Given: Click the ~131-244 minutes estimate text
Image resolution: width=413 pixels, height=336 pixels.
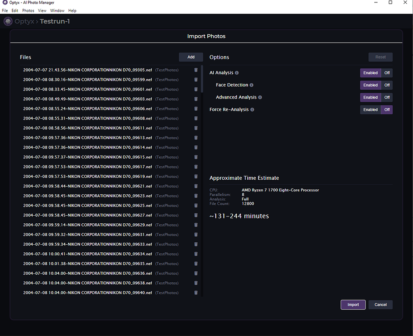Looking at the screenshot, I should [239, 216].
